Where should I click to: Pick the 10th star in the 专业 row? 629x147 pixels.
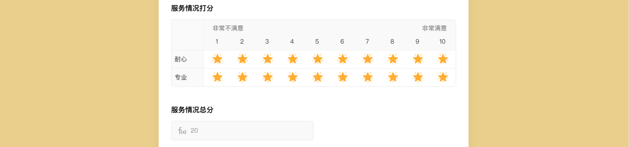tap(443, 77)
